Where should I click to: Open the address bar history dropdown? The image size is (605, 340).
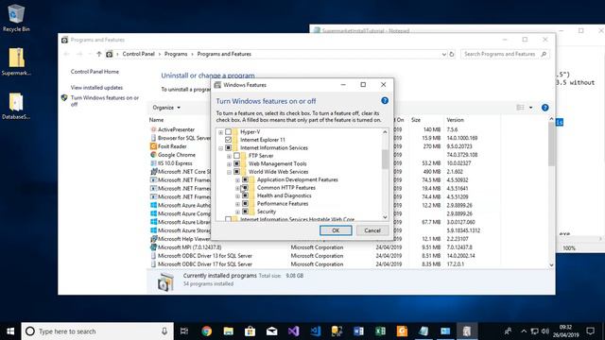click(x=443, y=55)
